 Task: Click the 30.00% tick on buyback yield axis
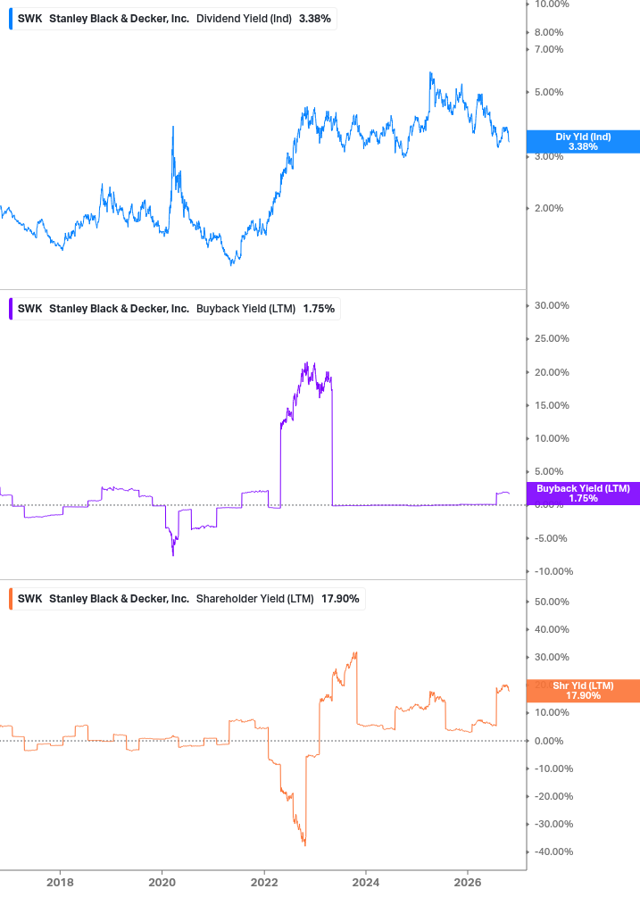pyautogui.click(x=552, y=305)
